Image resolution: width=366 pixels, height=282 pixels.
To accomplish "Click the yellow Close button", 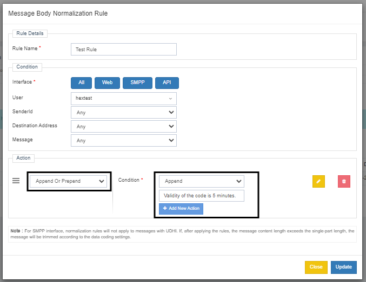I will (x=316, y=267).
